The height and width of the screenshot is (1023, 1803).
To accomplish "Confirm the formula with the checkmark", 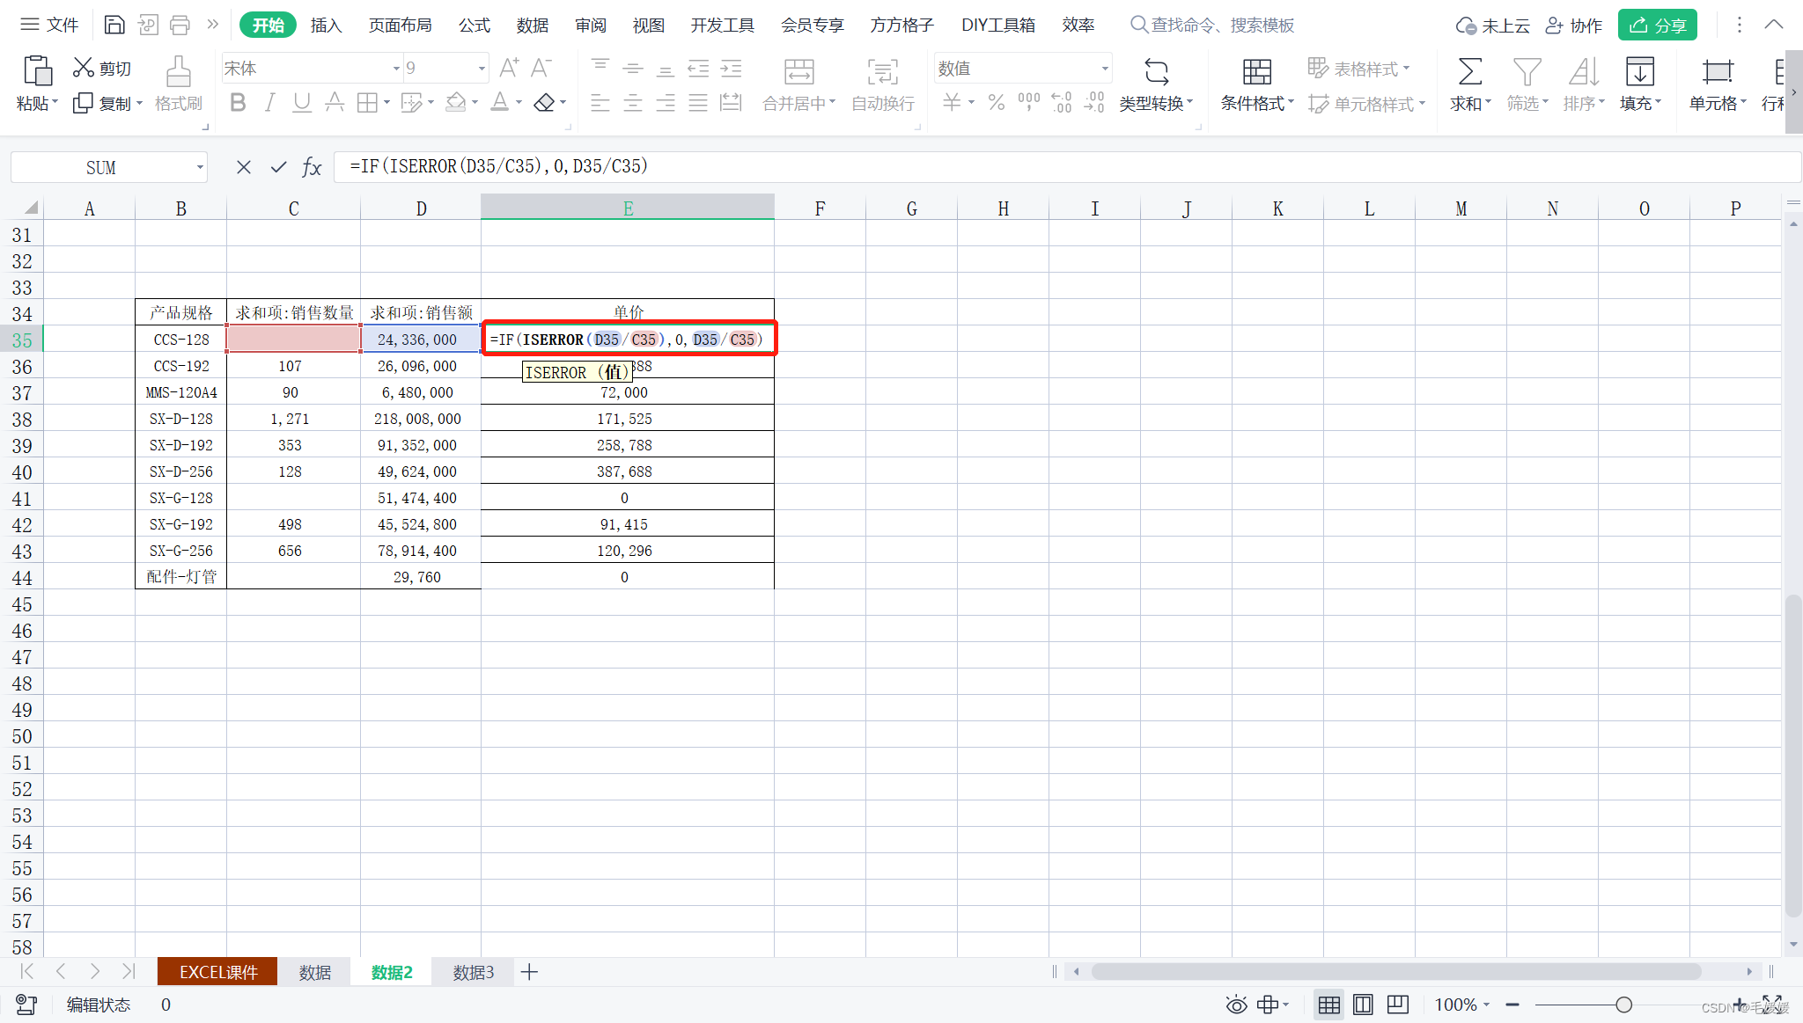I will (278, 167).
